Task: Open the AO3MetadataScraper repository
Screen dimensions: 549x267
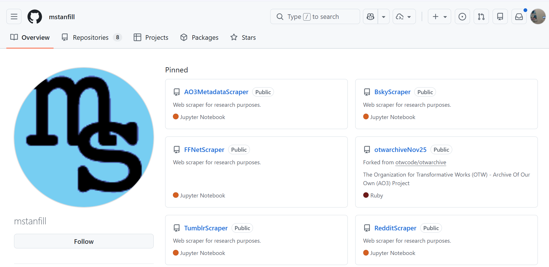Action: coord(216,92)
